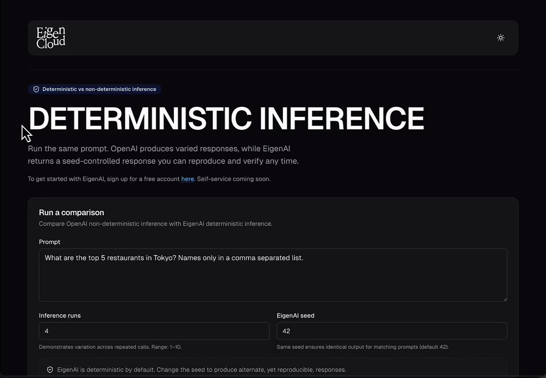Click into the Inference runs field

[154, 331]
